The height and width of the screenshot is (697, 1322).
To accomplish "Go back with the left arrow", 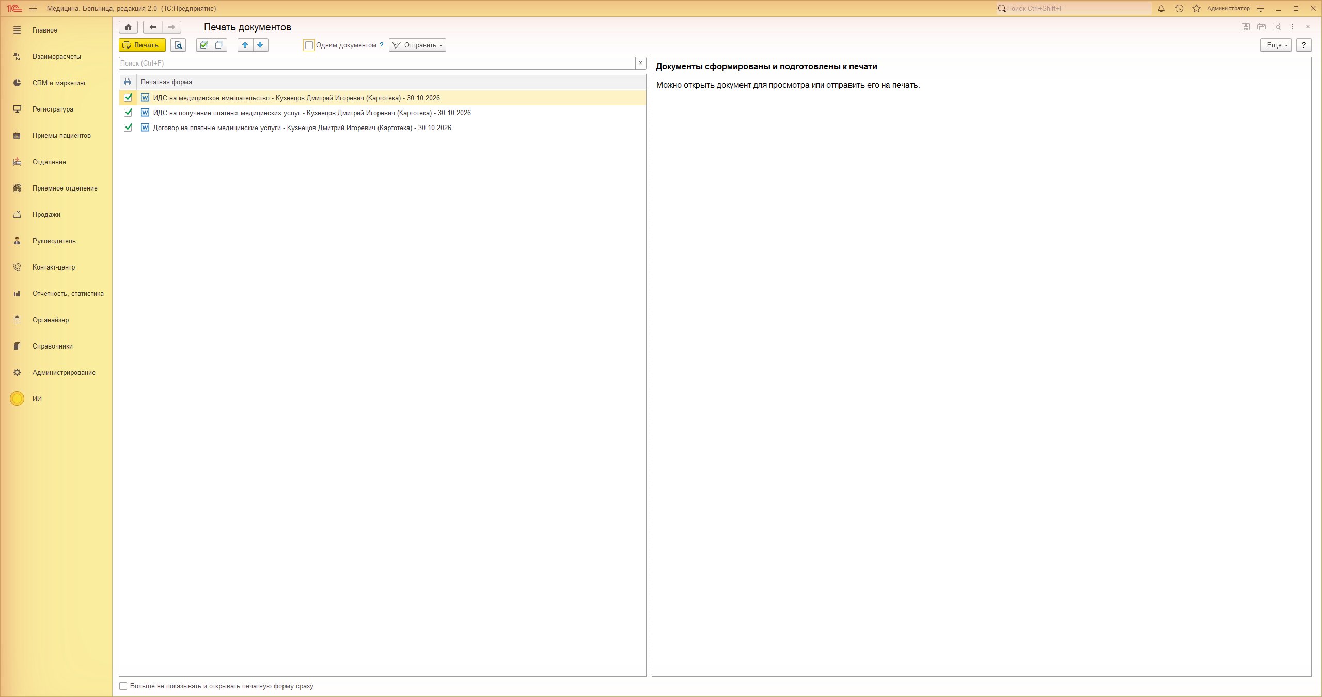I will tap(152, 27).
